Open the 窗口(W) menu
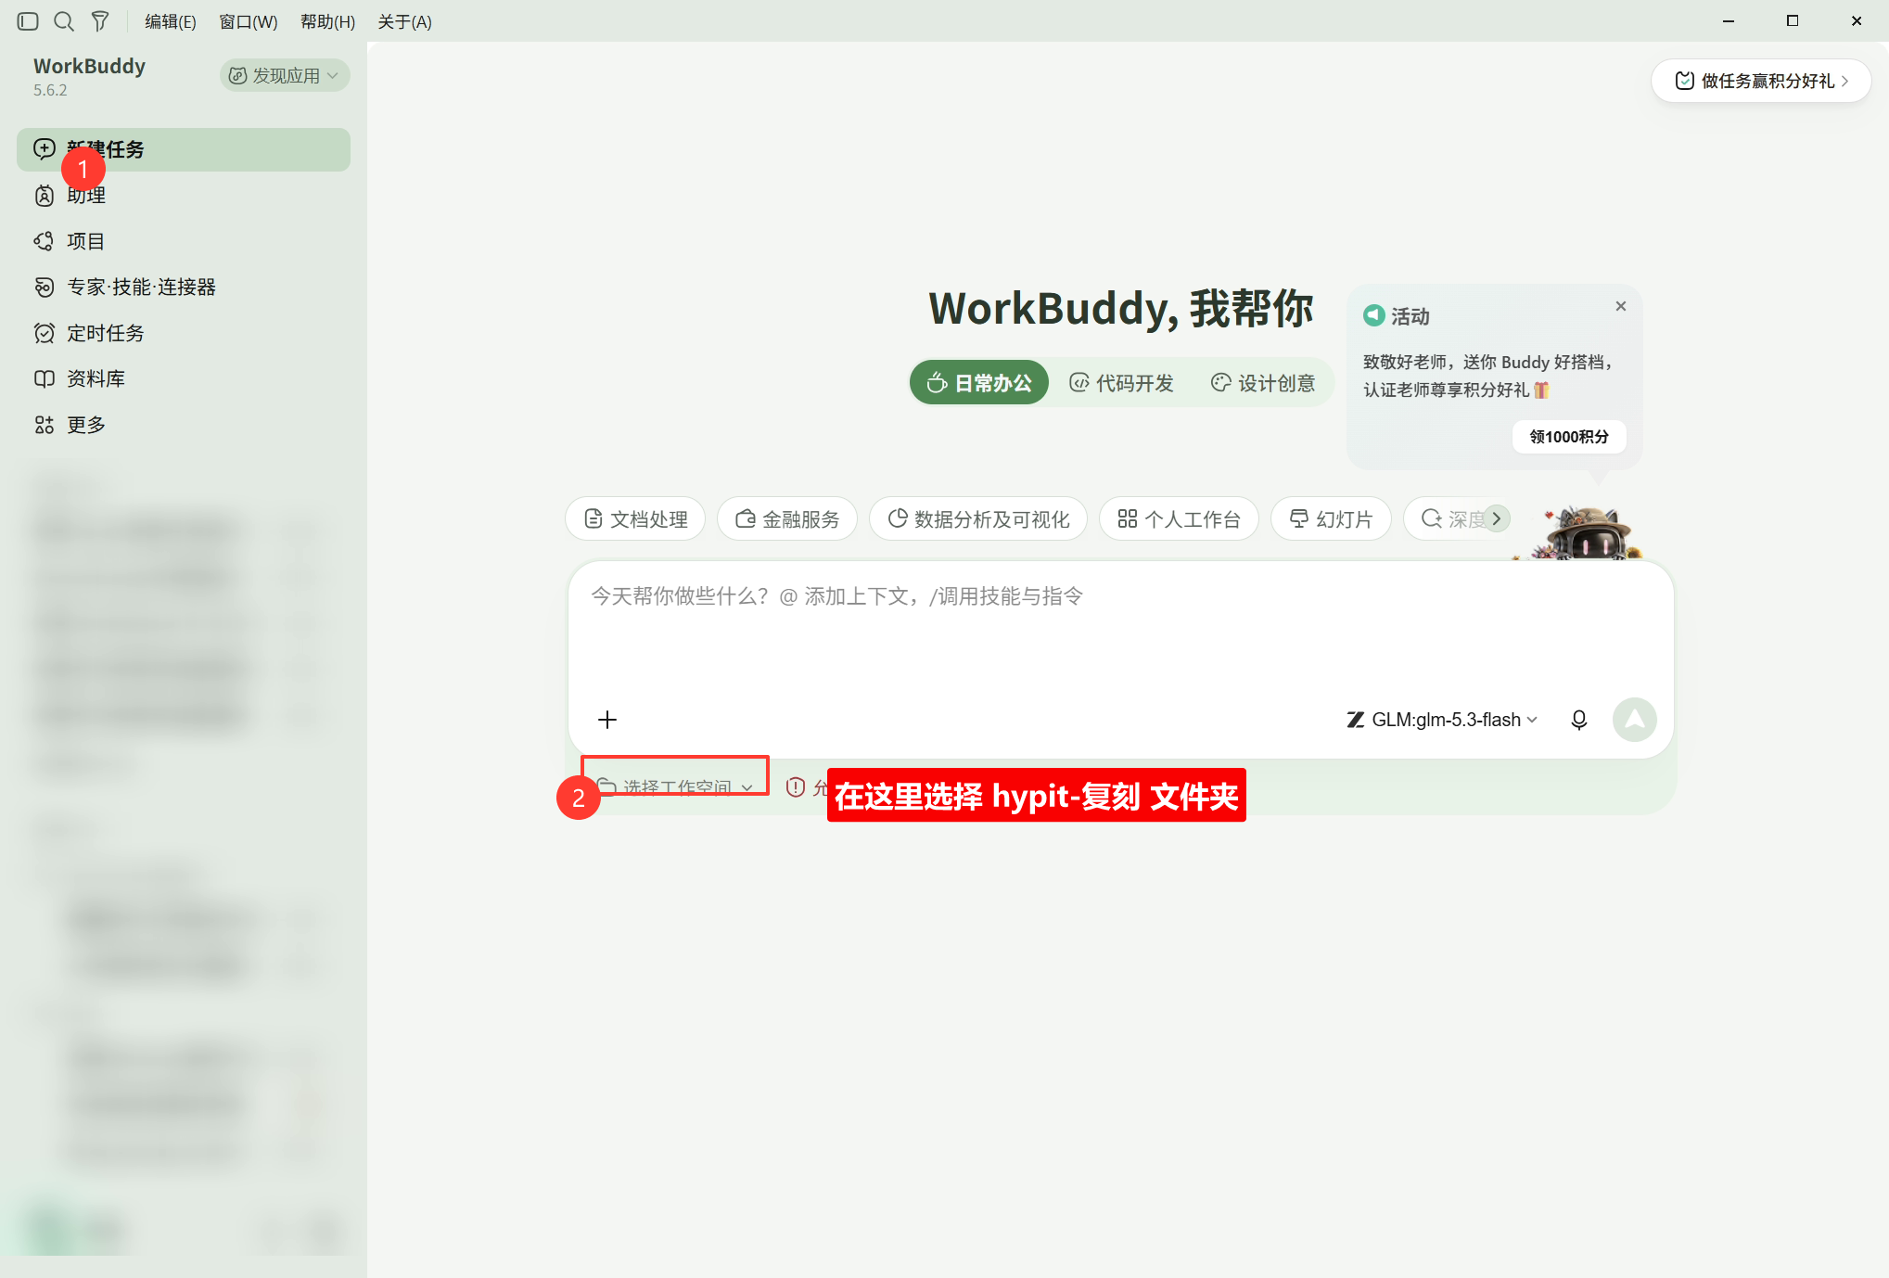Image resolution: width=1889 pixels, height=1278 pixels. click(x=249, y=21)
